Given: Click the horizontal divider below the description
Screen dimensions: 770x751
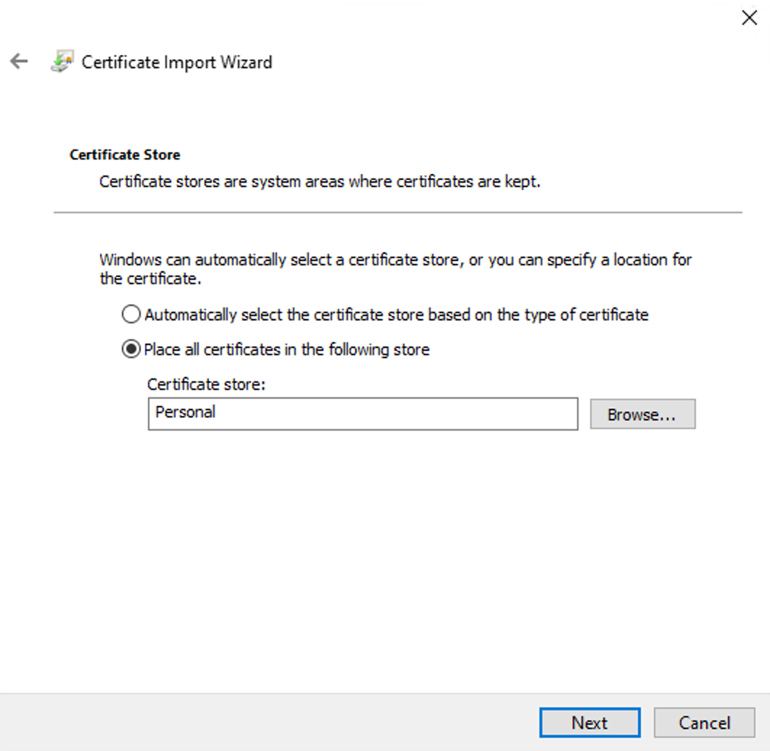Looking at the screenshot, I should (397, 212).
